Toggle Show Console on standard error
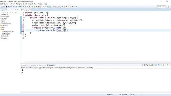 (x=158, y=65)
